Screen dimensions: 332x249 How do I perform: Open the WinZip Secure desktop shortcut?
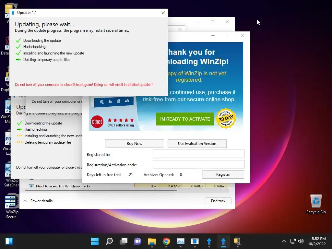click(12, 206)
